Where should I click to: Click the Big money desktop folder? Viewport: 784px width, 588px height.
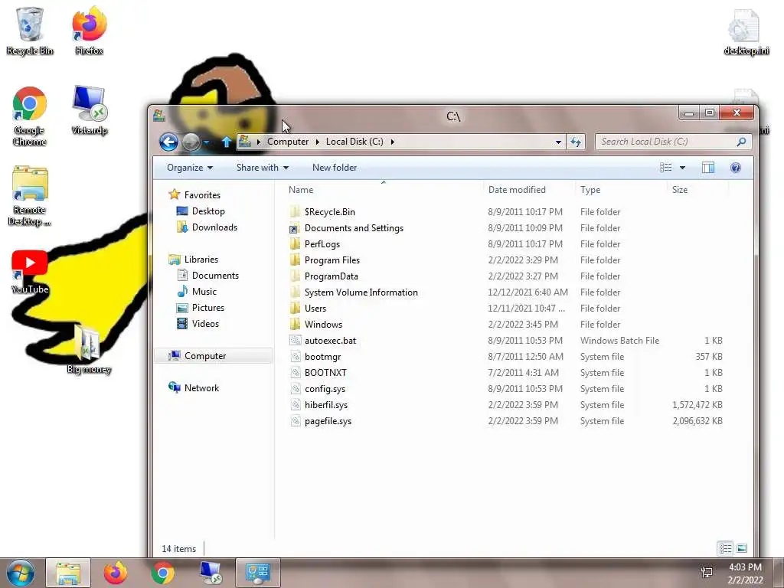click(x=89, y=349)
